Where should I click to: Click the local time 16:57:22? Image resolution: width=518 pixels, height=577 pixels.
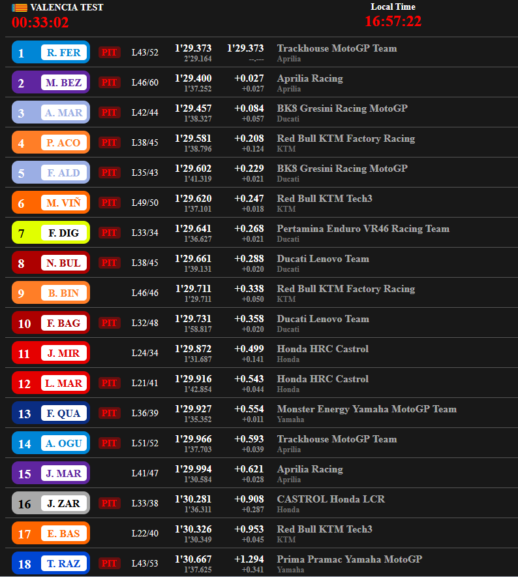click(x=393, y=22)
